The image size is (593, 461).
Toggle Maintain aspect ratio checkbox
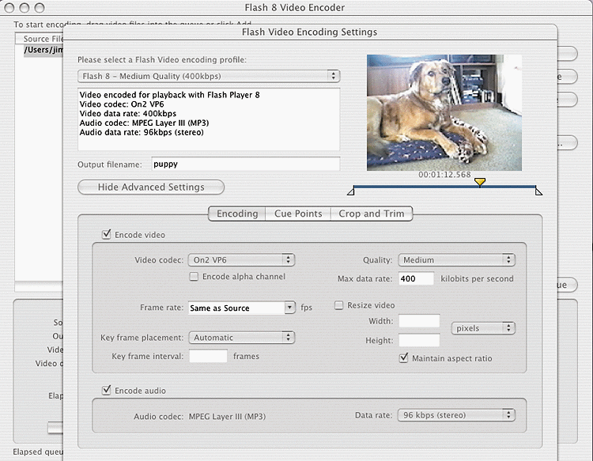(404, 357)
